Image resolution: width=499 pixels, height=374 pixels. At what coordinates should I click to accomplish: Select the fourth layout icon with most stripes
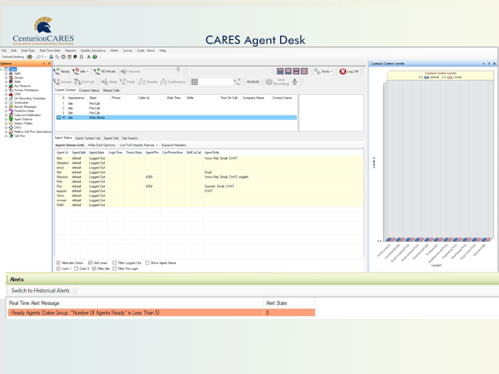tap(304, 71)
